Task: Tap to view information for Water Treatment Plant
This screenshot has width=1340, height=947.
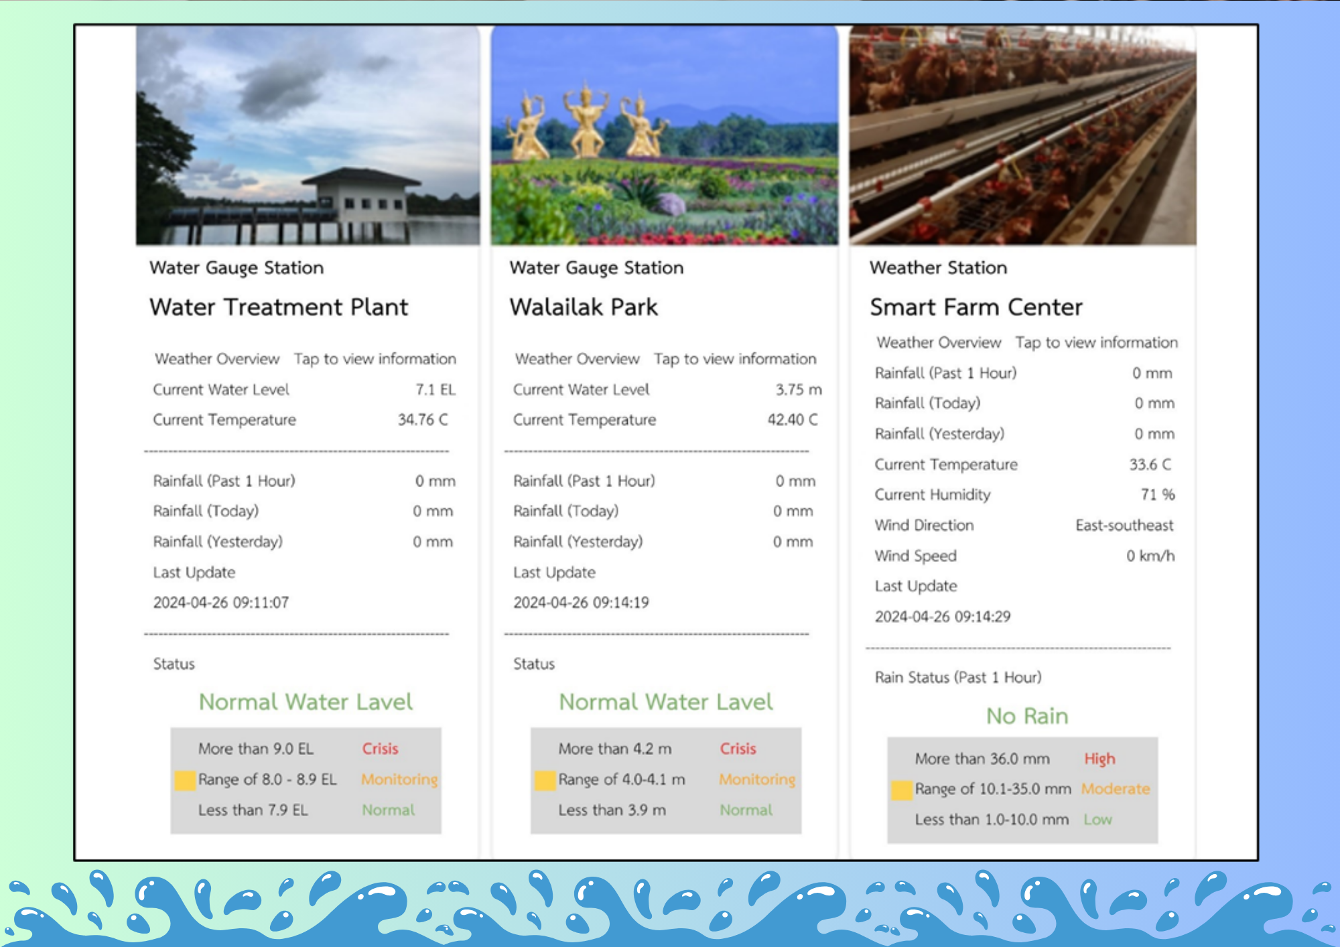Action: (x=375, y=359)
